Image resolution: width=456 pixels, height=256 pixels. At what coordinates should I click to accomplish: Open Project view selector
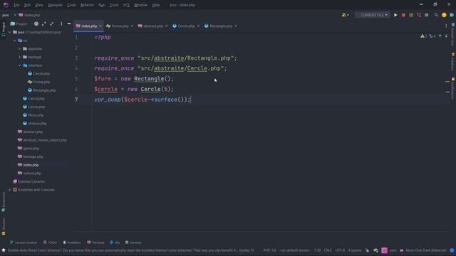pos(19,23)
